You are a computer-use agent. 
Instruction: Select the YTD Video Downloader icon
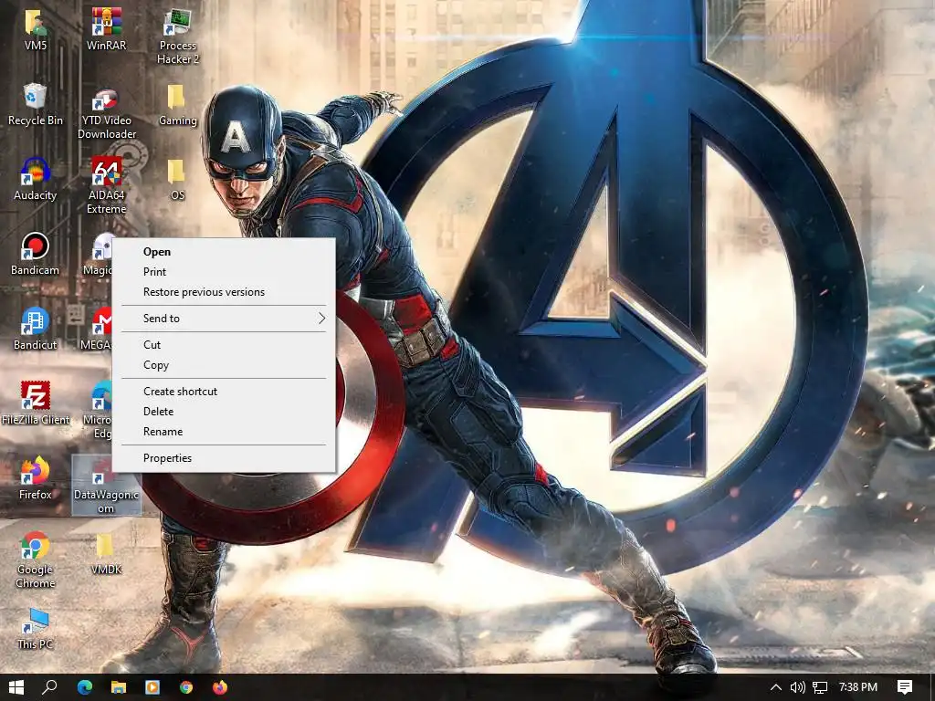106,112
